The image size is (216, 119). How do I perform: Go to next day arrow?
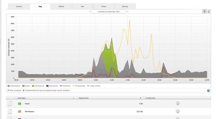click(127, 12)
